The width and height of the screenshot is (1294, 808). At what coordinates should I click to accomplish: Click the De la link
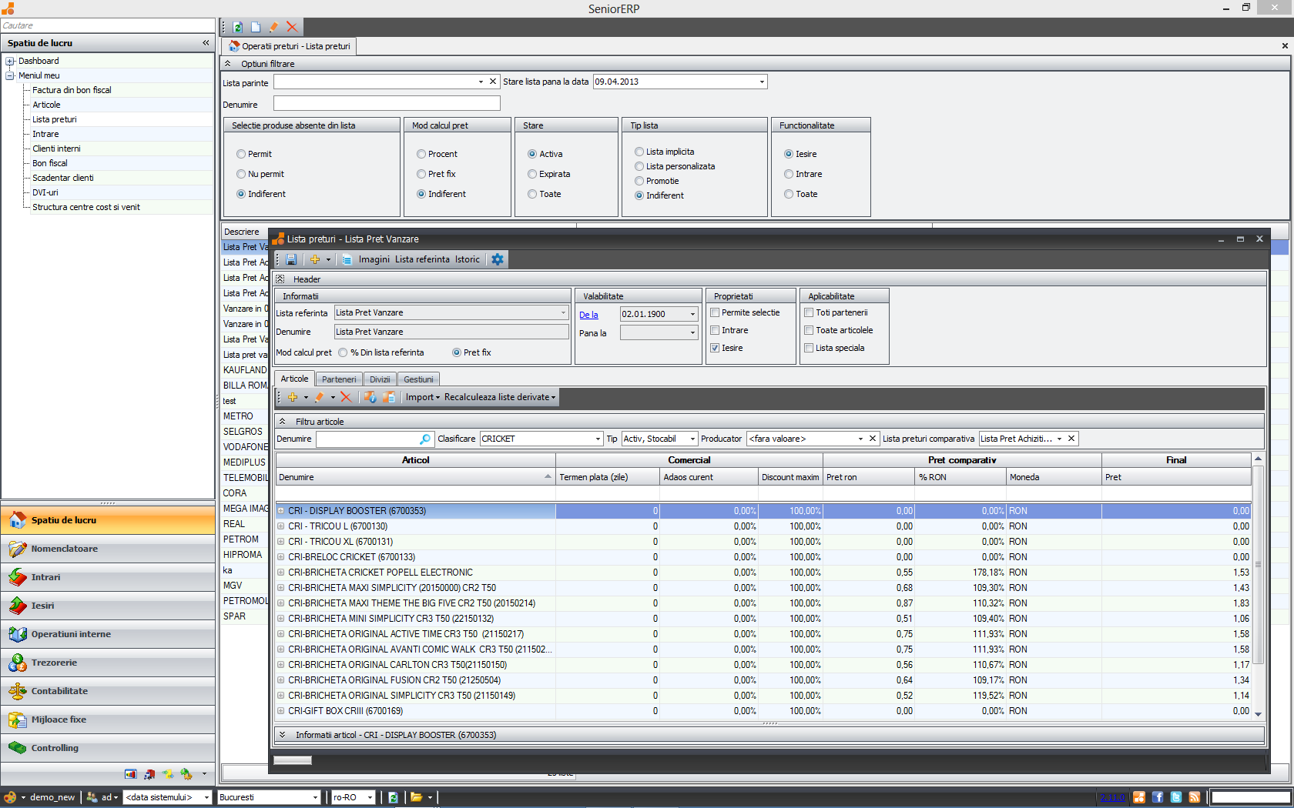(588, 315)
